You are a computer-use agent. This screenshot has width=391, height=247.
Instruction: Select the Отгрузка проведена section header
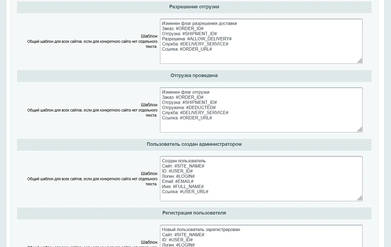(x=194, y=76)
